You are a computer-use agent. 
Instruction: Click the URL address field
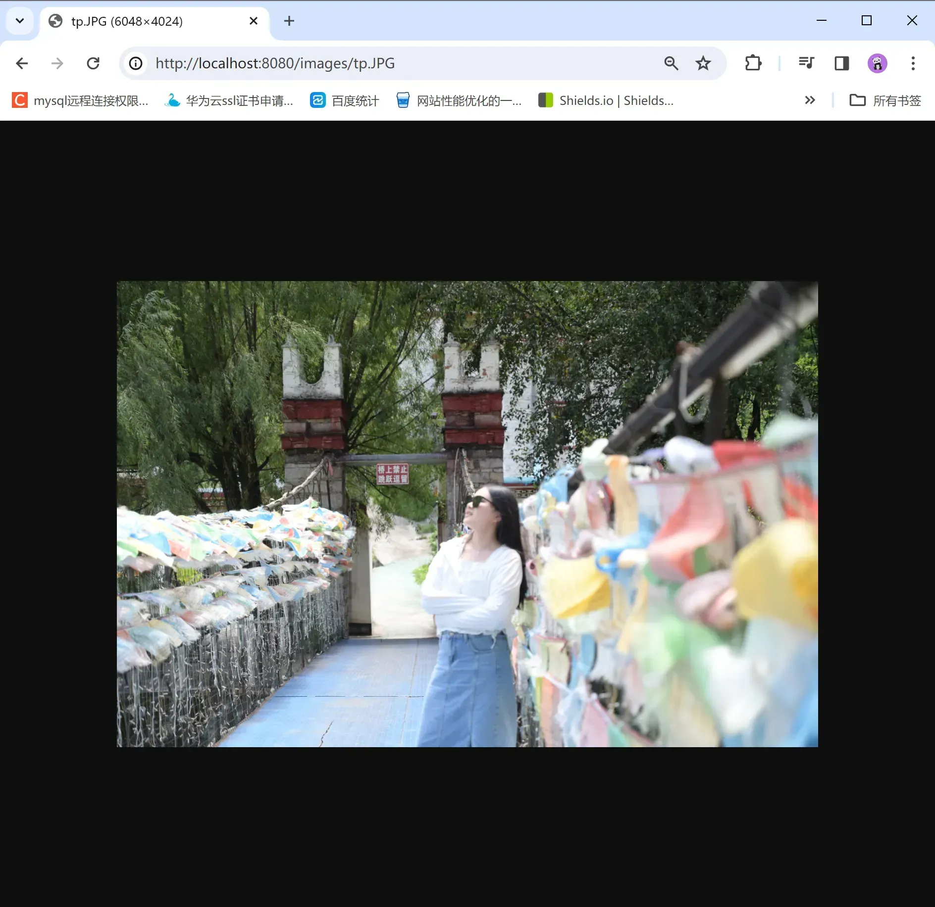396,63
